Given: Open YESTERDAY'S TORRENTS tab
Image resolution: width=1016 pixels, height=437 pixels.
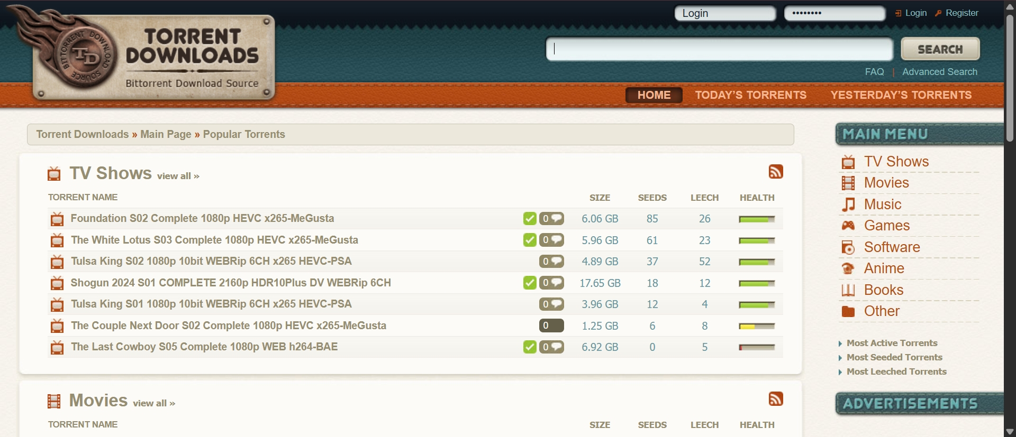Looking at the screenshot, I should (901, 95).
